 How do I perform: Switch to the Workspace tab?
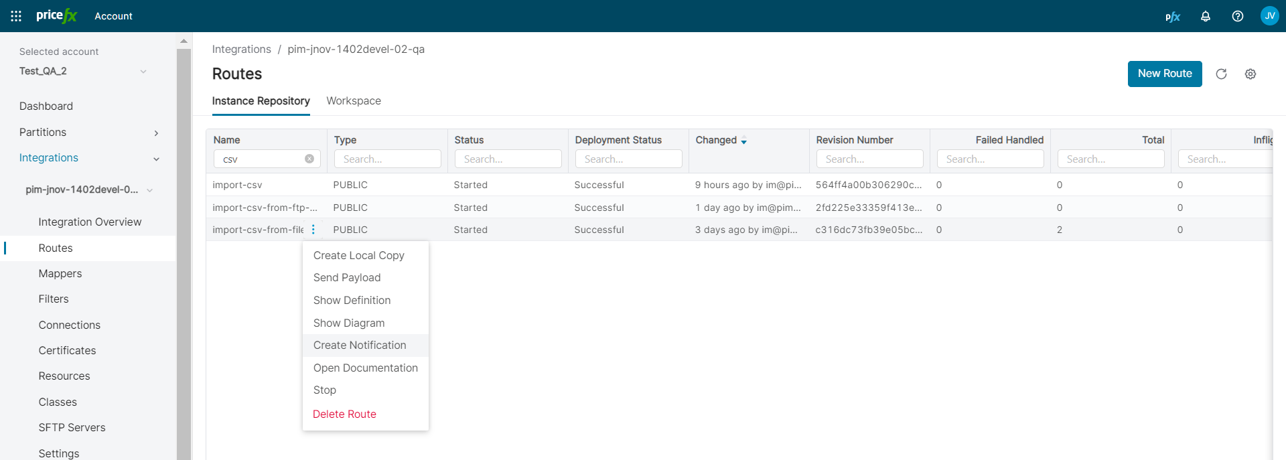[353, 101]
